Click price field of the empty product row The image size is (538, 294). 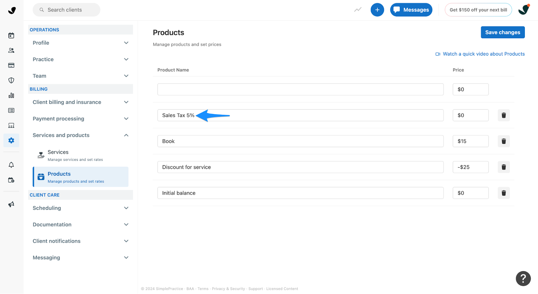coord(470,89)
